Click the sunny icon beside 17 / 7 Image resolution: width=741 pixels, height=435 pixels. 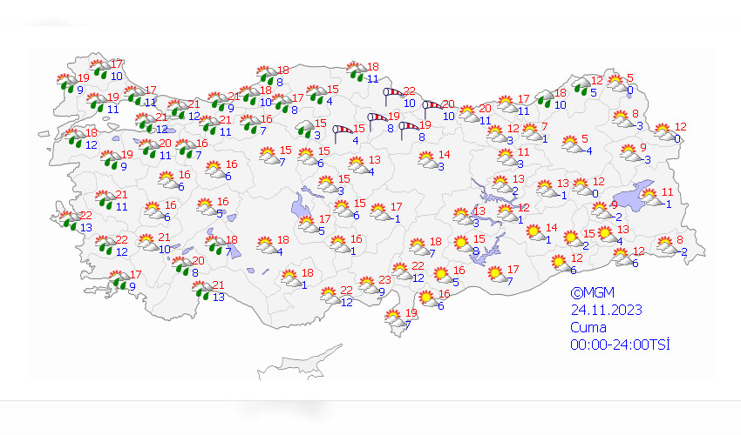pyautogui.click(x=497, y=275)
